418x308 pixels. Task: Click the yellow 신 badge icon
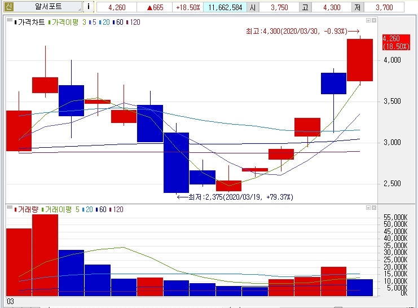tap(8, 6)
